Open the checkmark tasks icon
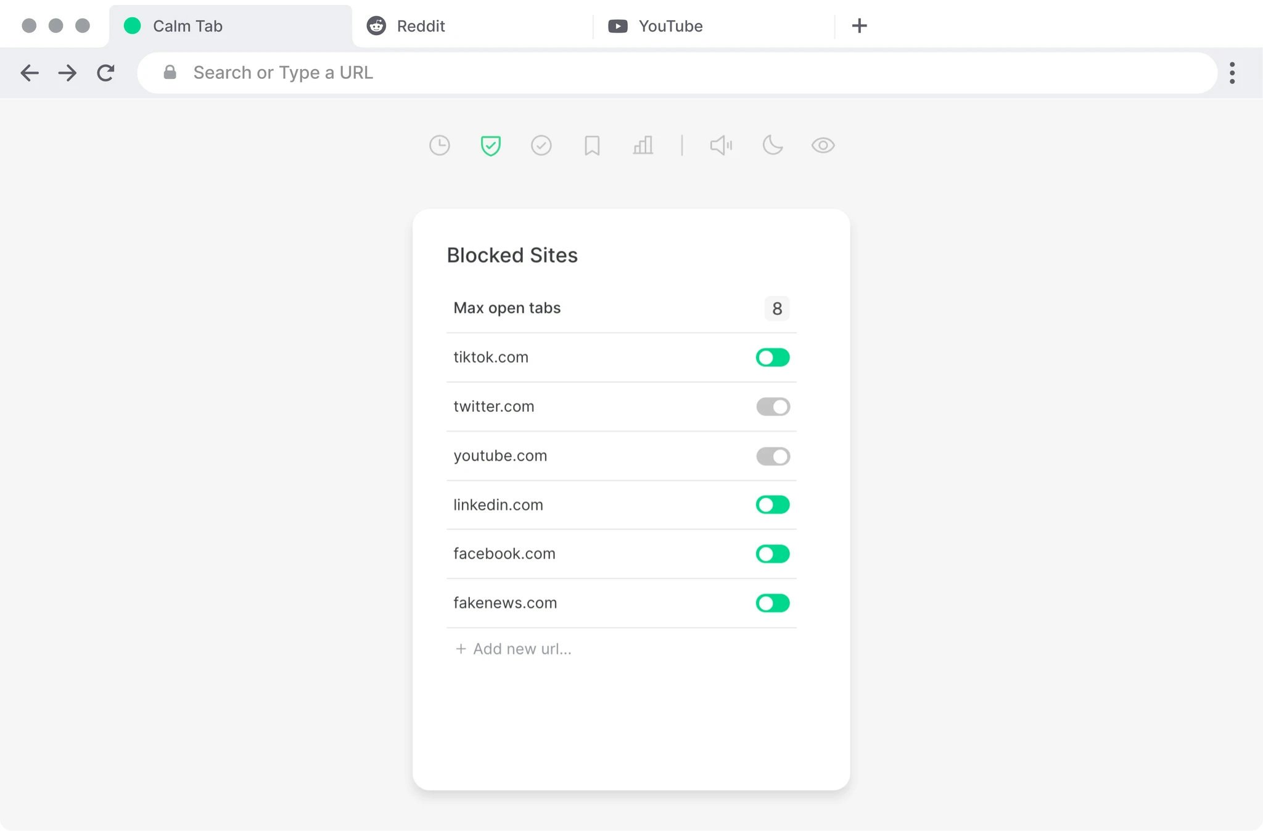 pyautogui.click(x=541, y=145)
